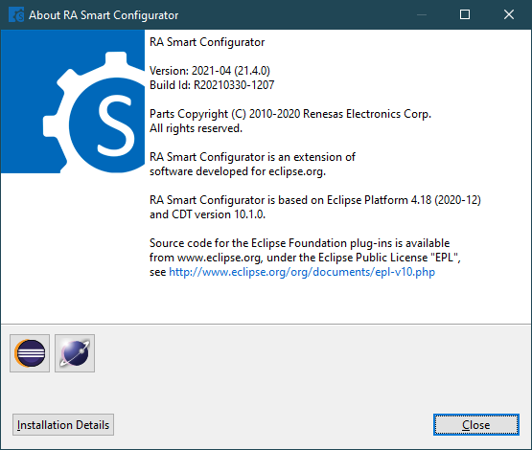Click 'RA Smart Configurator' heading text
Image resolution: width=532 pixels, height=450 pixels.
pyautogui.click(x=207, y=42)
